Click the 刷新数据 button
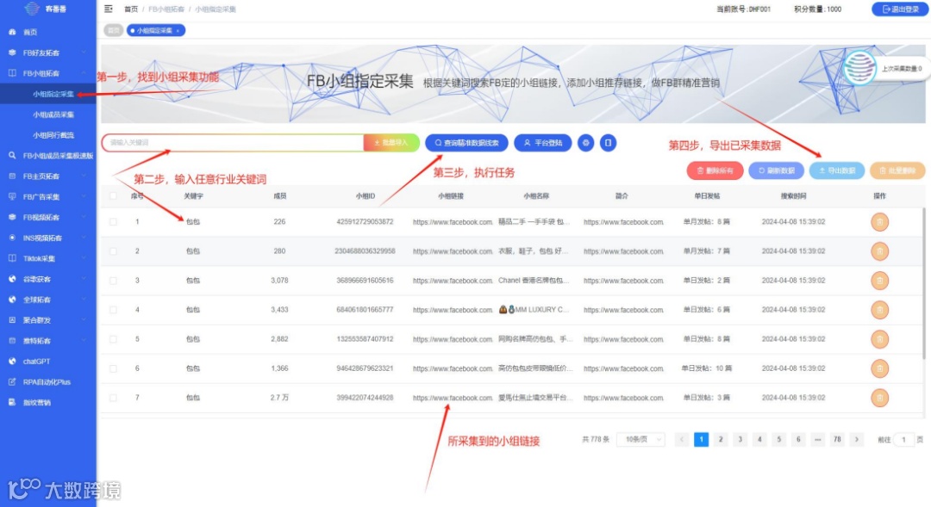931x507 pixels. (x=776, y=170)
